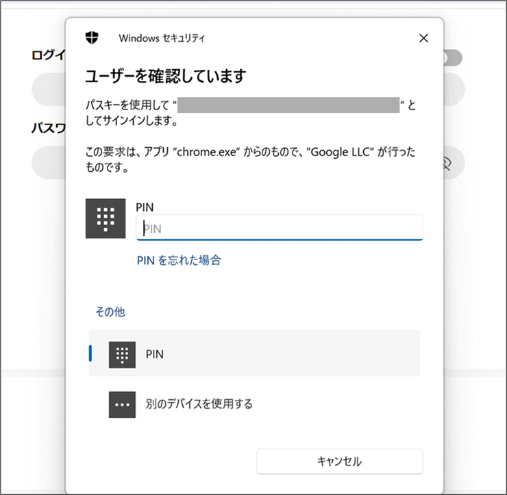Click the keypad icon in the PIN option row
The width and height of the screenshot is (507, 495).
[x=122, y=354]
